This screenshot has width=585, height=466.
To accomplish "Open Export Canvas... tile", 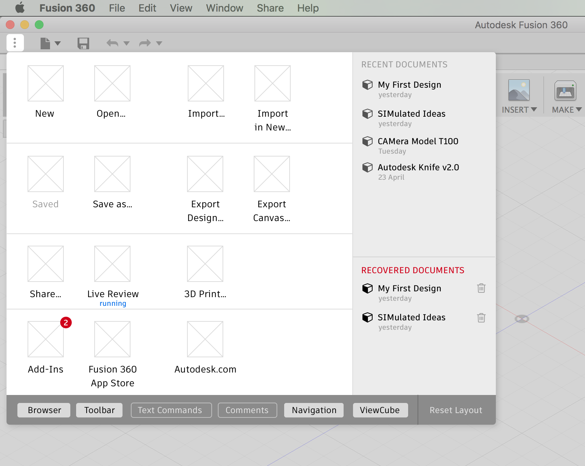I will [272, 189].
